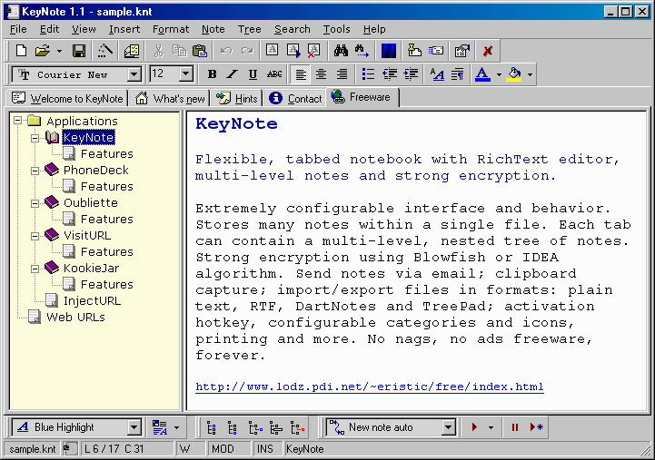The image size is (655, 460).
Task: Click the strikeout ABC icon
Action: pos(274,74)
